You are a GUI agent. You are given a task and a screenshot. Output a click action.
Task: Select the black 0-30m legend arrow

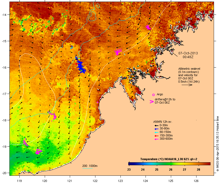156,125
